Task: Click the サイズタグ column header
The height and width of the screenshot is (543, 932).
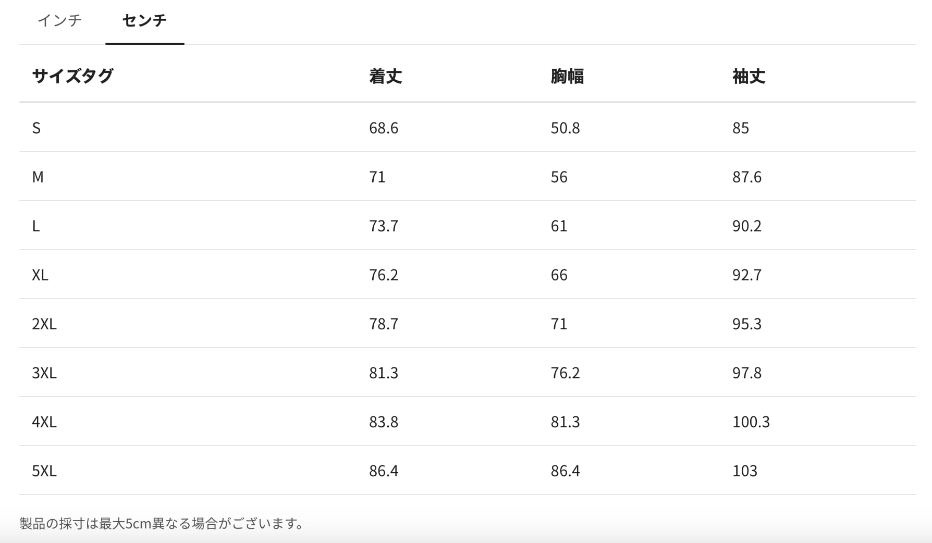Action: (72, 76)
